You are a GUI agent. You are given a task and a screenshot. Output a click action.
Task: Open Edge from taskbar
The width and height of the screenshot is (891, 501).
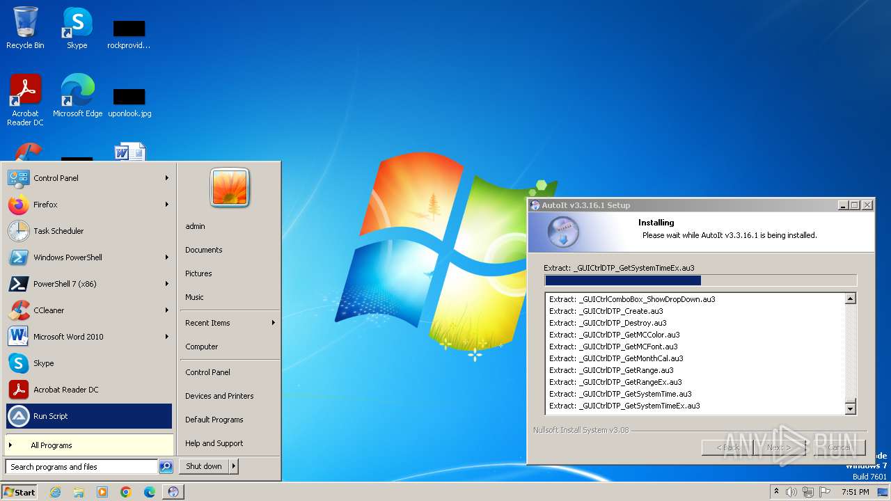click(150, 492)
